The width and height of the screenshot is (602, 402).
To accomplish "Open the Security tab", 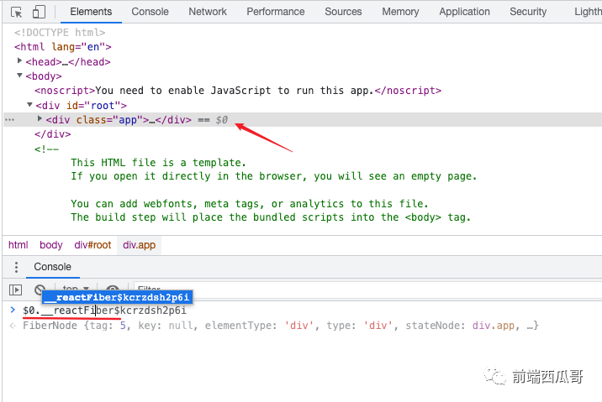I will (x=528, y=12).
